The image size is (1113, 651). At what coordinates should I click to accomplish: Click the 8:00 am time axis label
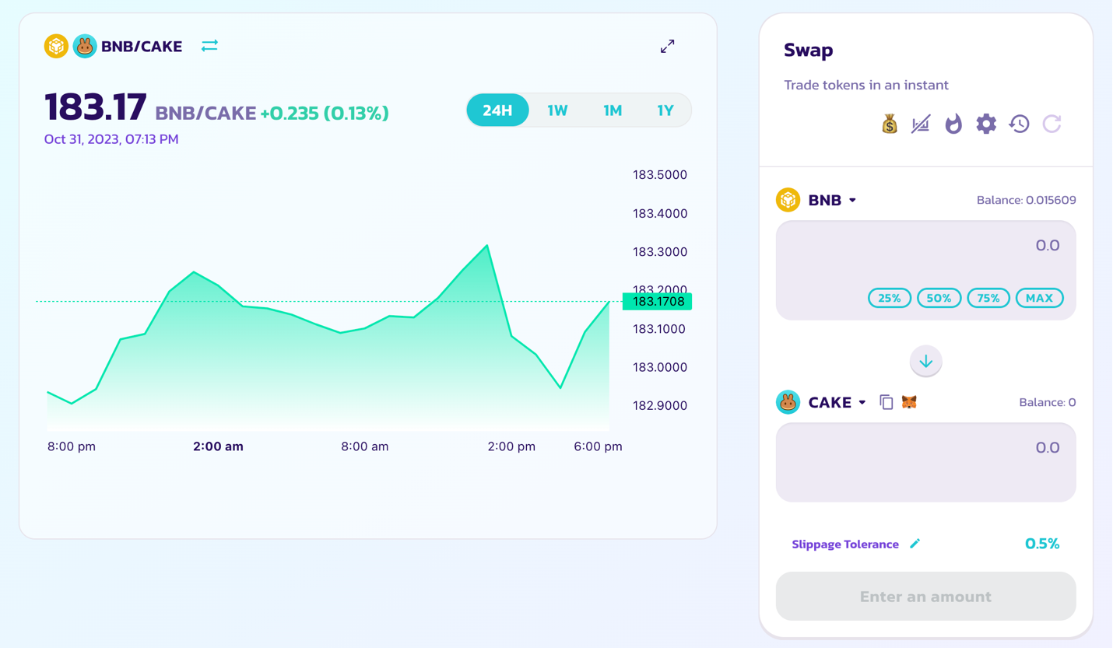365,446
